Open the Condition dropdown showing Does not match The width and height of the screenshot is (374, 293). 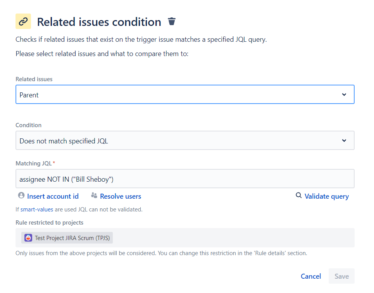click(x=178, y=141)
